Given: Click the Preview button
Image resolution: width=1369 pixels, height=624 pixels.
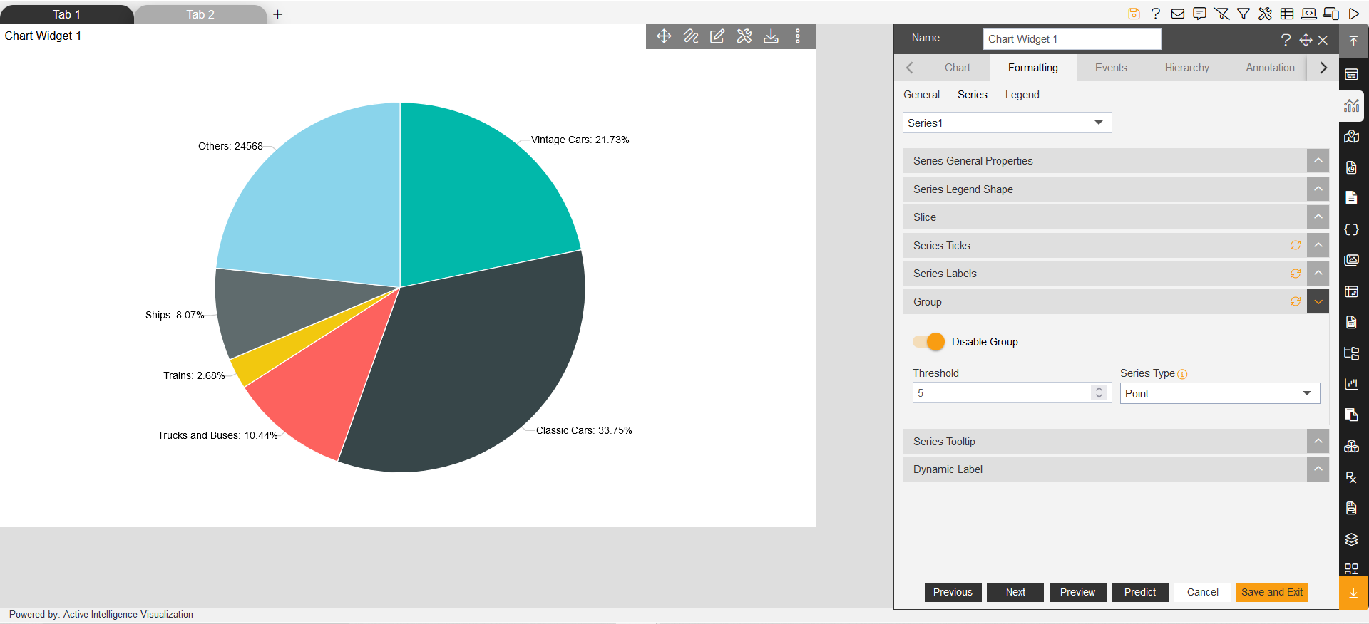Looking at the screenshot, I should point(1077,592).
